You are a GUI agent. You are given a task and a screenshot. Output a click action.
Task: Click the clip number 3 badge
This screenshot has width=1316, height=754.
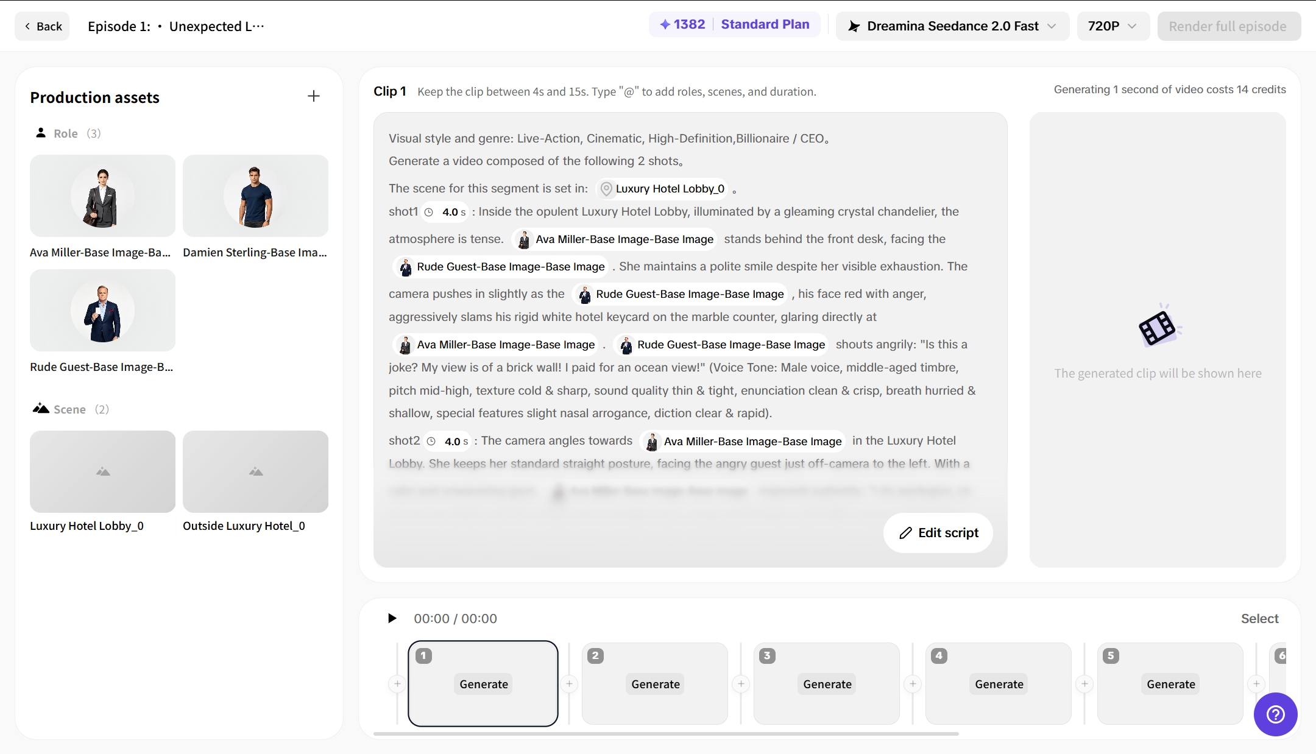pos(767,656)
